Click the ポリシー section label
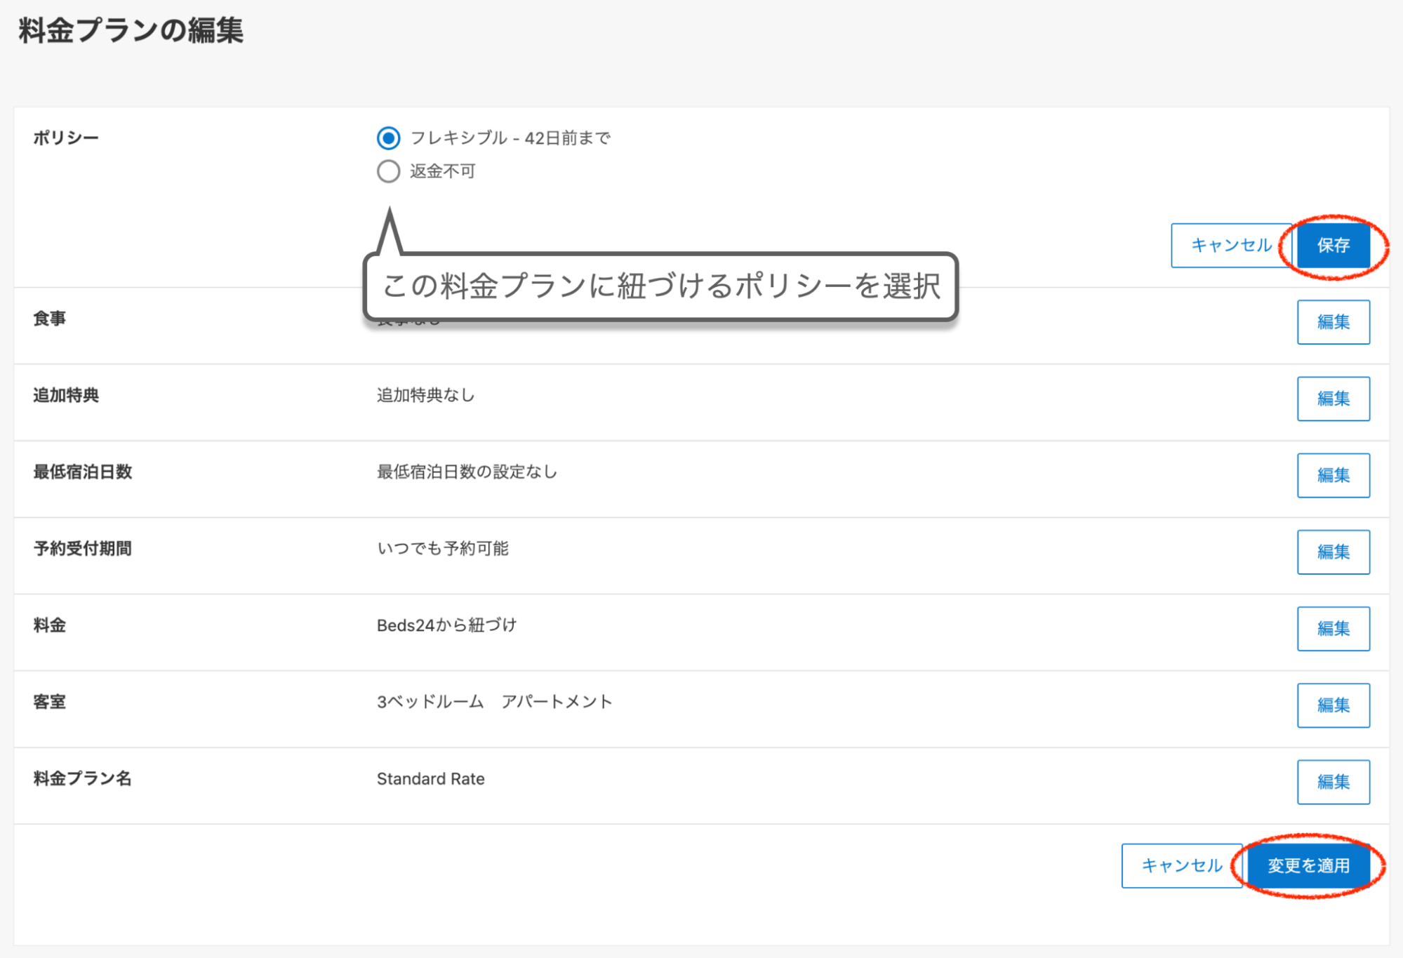Image resolution: width=1403 pixels, height=958 pixels. [x=66, y=138]
